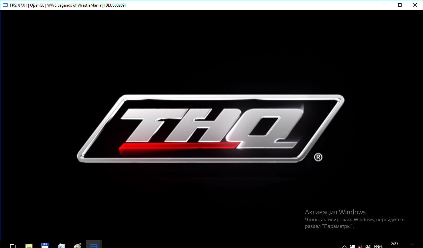Open the volume speaker control

[368, 246]
